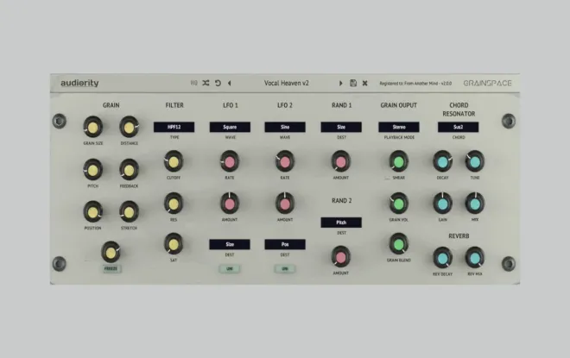
Task: Click the LFO 1 AMOUNT knob
Action: coord(230,204)
